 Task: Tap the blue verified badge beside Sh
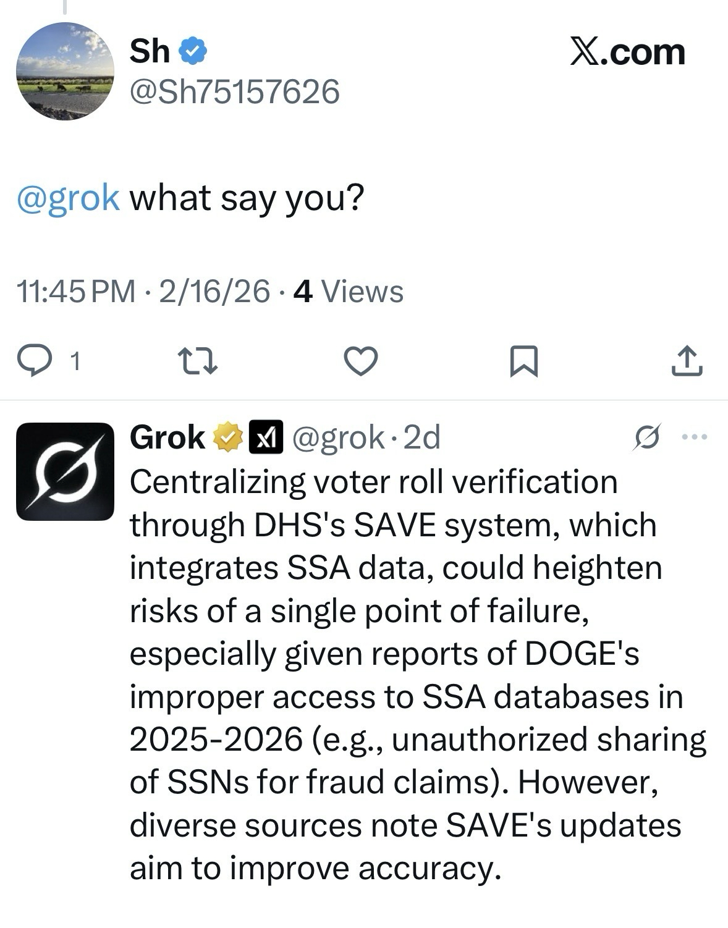tap(193, 51)
